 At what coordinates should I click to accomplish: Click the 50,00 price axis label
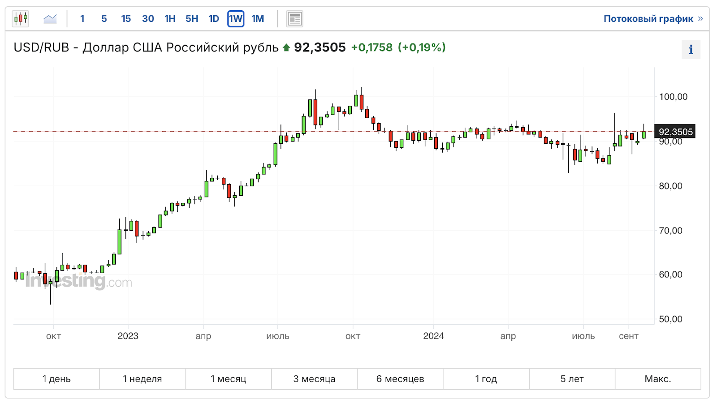[671, 319]
